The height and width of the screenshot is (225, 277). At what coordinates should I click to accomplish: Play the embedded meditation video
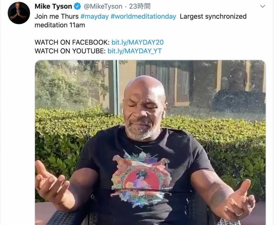[150, 142]
